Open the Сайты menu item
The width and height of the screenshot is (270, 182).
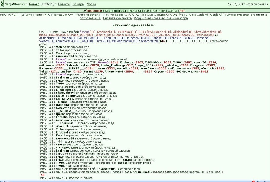[172, 11]
